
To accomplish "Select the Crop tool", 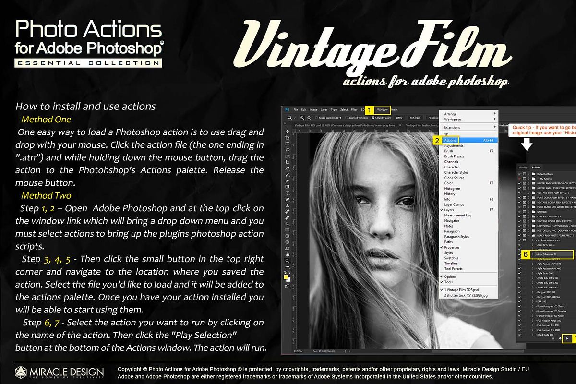I will (288, 162).
